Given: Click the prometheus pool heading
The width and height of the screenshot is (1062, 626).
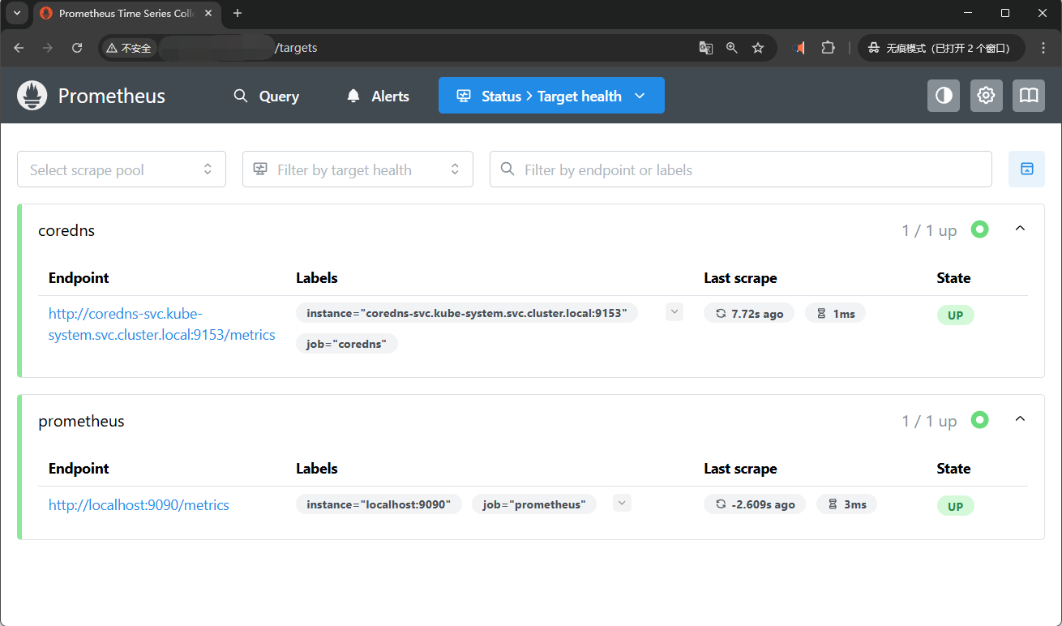Looking at the screenshot, I should [x=81, y=421].
